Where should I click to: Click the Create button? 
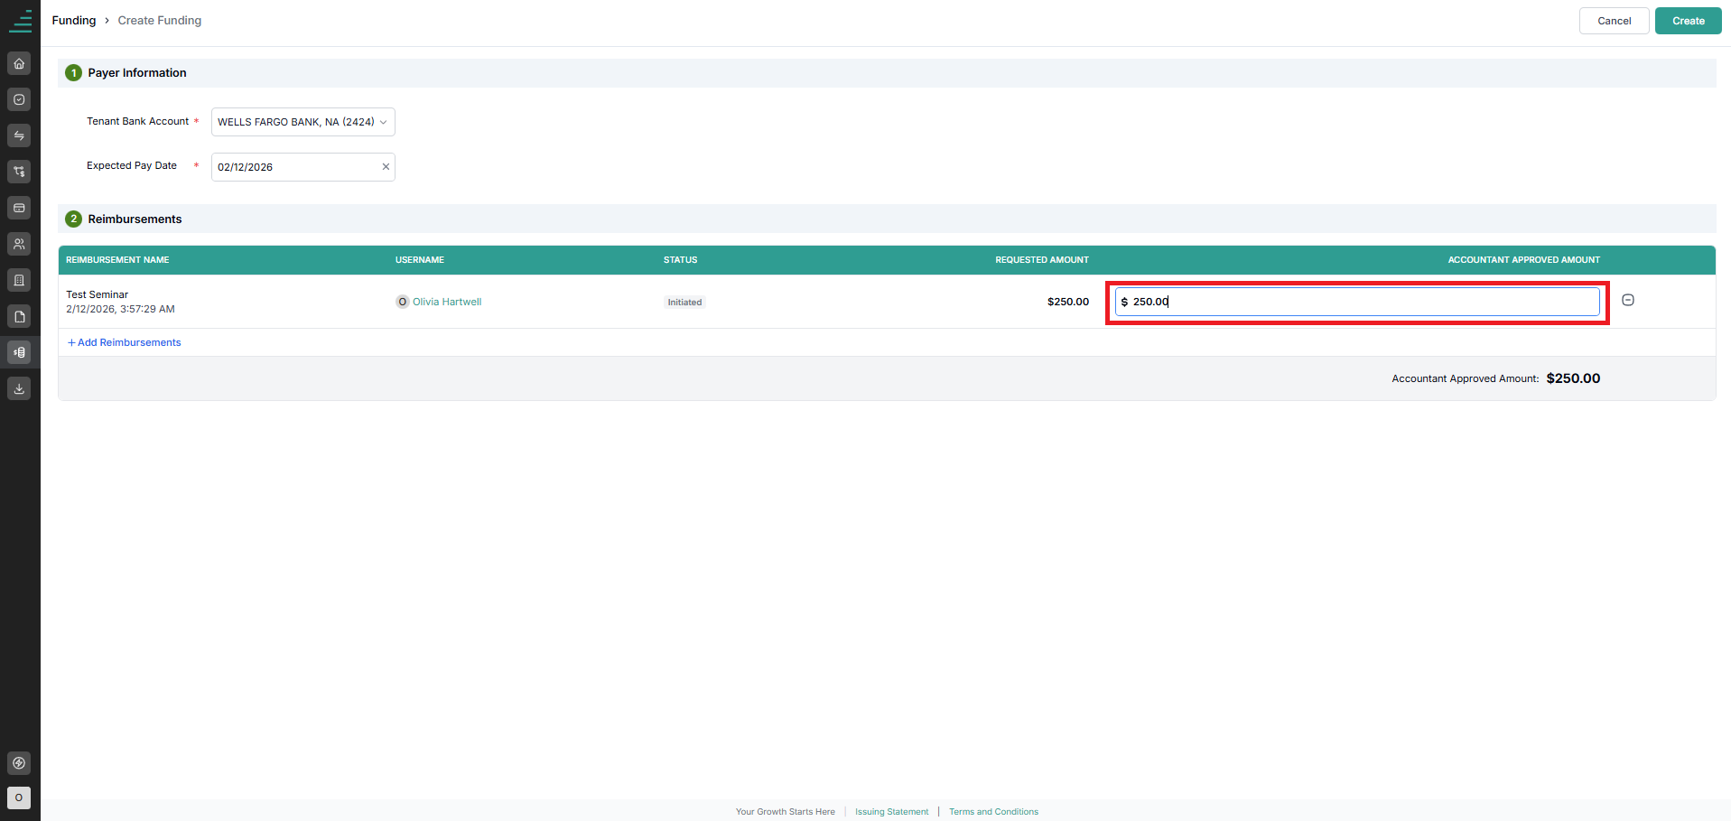[1688, 21]
